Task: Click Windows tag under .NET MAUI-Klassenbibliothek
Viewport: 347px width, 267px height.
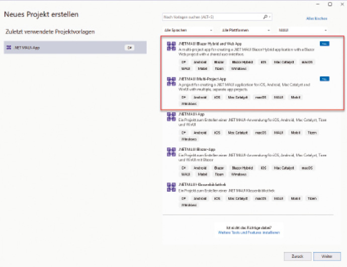Action: 189,205
